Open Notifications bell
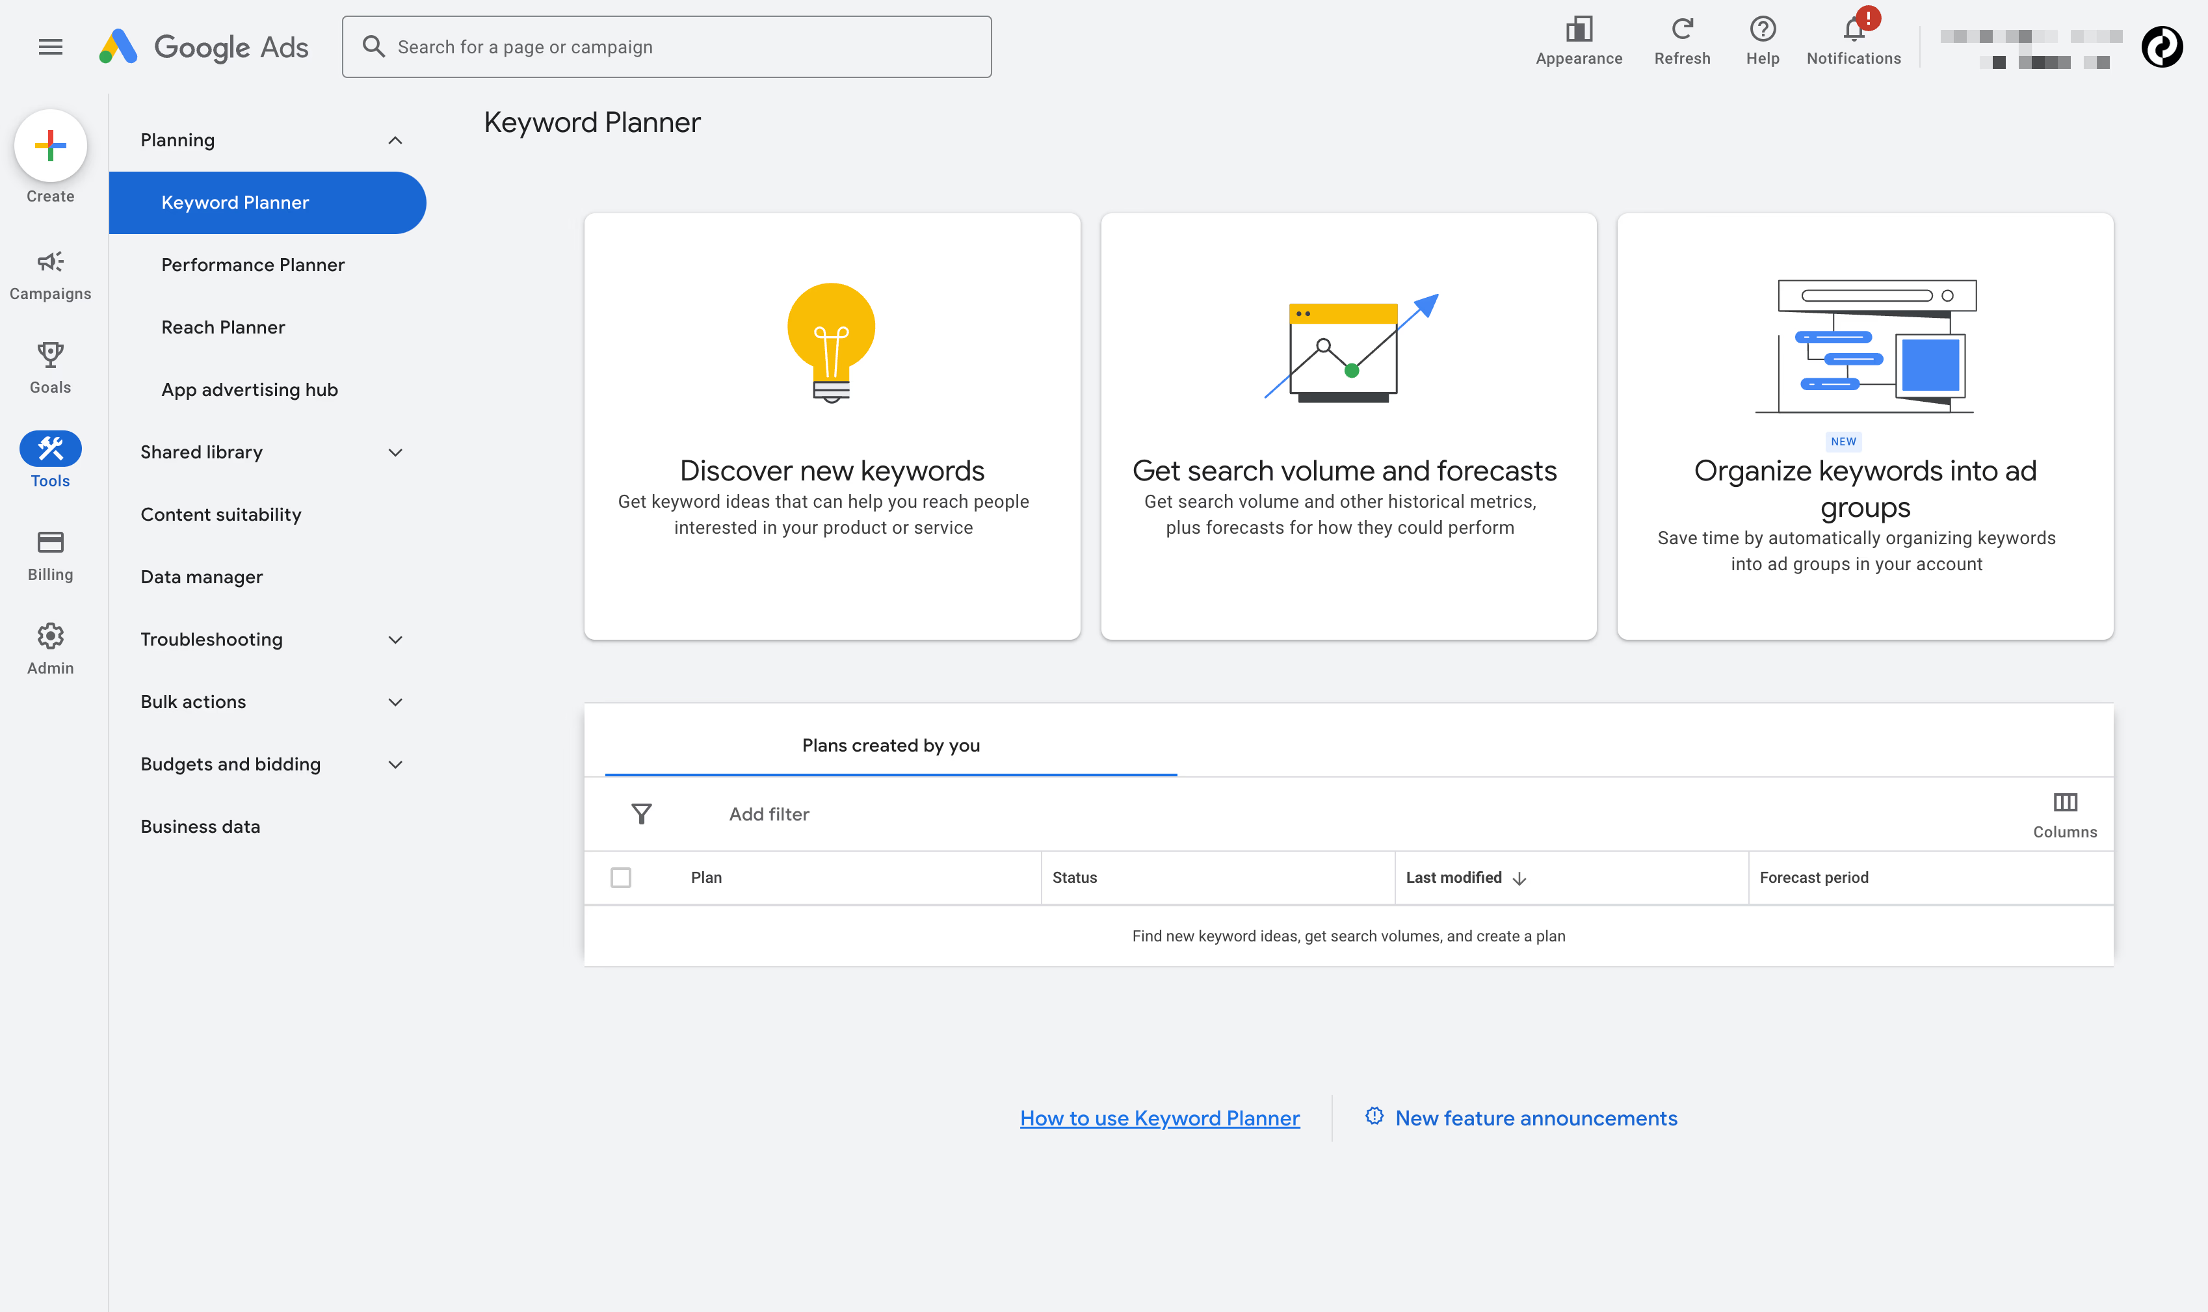This screenshot has height=1312, width=2208. coord(1854,29)
